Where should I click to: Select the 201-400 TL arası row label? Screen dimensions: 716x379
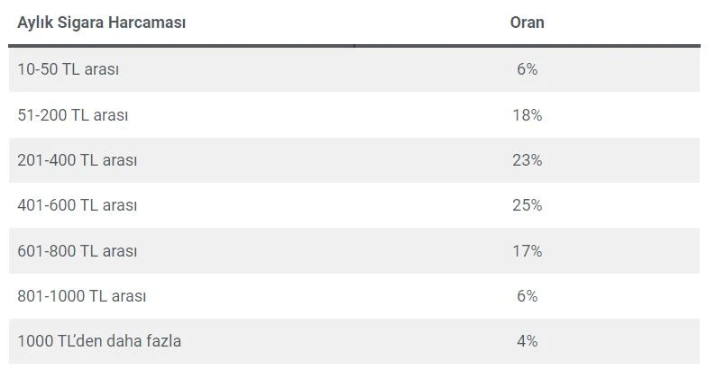coord(77,160)
